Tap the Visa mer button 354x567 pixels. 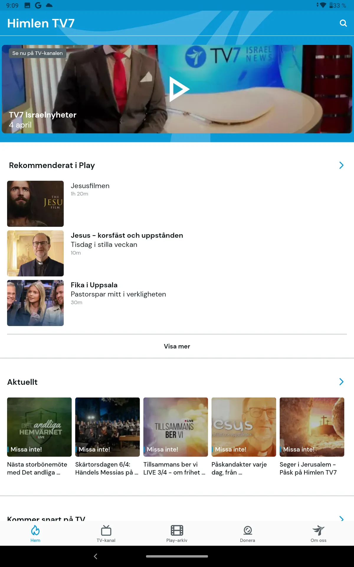[x=177, y=346]
